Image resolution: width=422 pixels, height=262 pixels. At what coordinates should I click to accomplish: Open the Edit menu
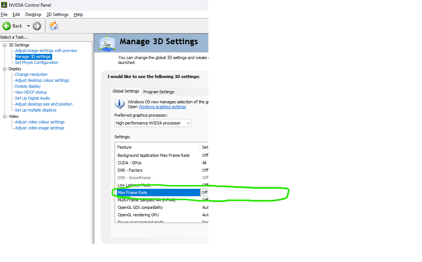click(16, 14)
